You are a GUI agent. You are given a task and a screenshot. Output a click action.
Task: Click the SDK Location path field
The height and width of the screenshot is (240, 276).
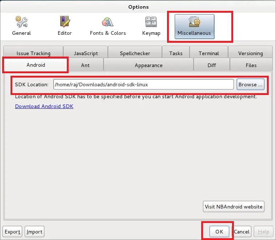tap(143, 84)
